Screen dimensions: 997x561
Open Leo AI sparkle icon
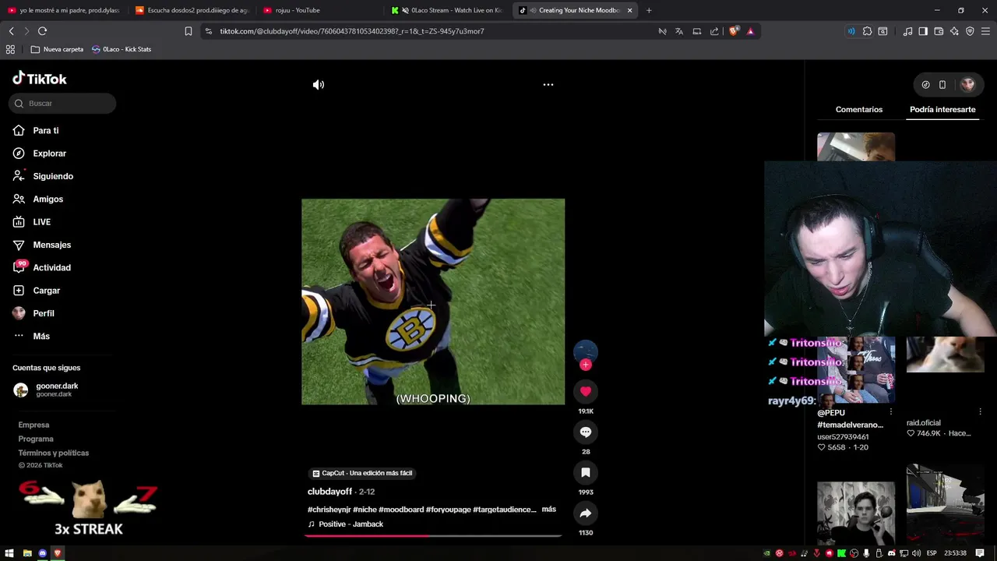click(x=954, y=31)
